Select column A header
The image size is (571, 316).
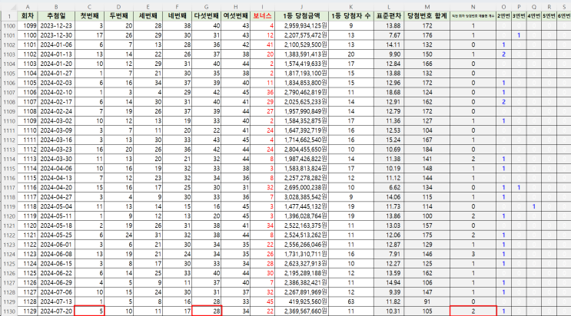pyautogui.click(x=28, y=7)
